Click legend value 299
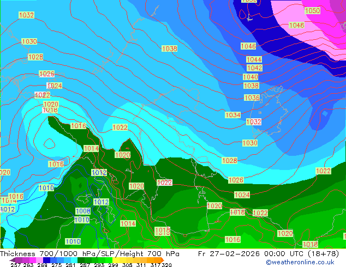The image size is (346, 267). 113,265
